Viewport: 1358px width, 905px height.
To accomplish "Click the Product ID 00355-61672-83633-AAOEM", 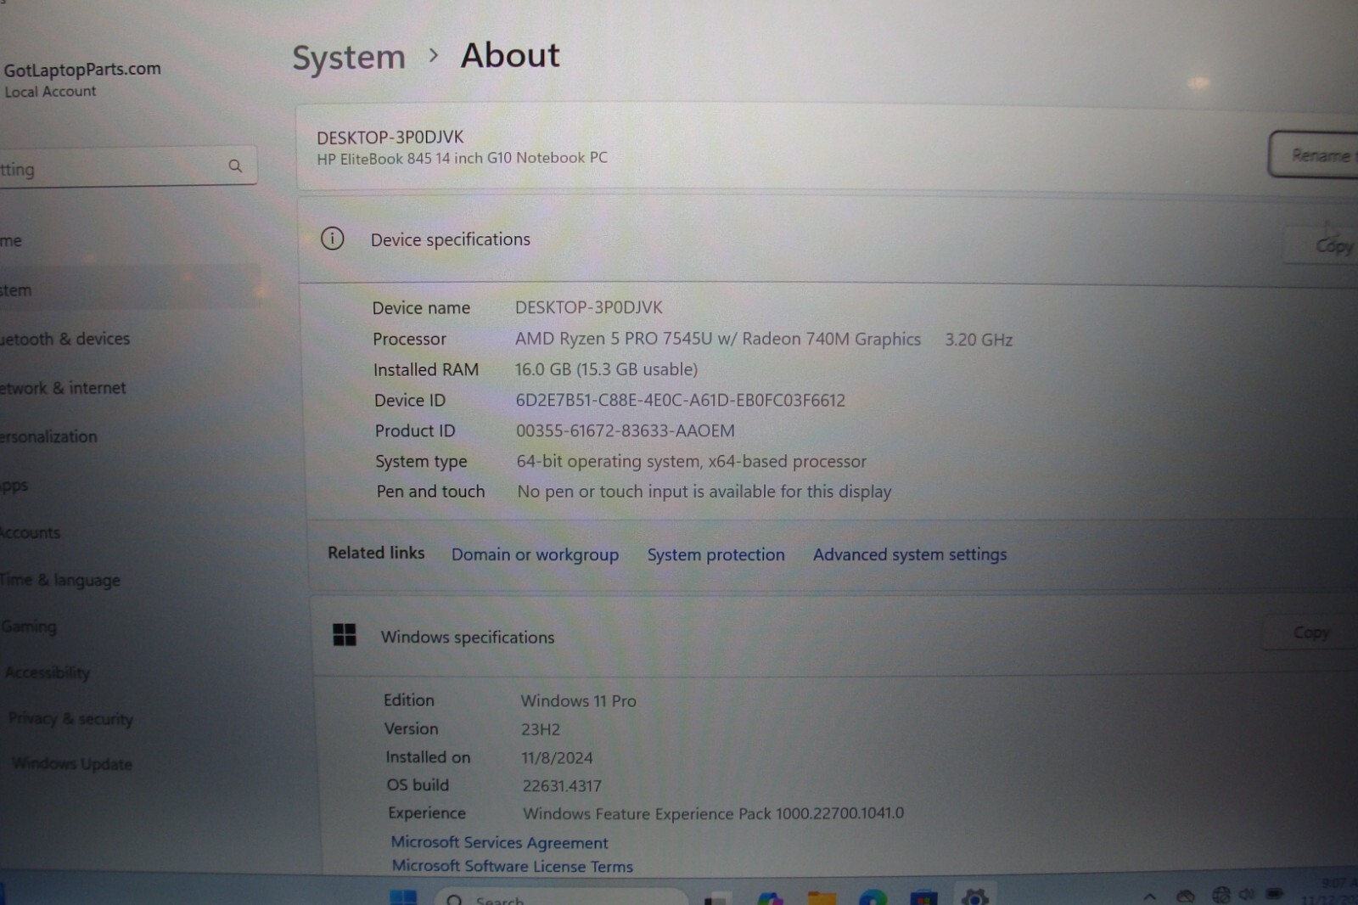I will point(625,430).
